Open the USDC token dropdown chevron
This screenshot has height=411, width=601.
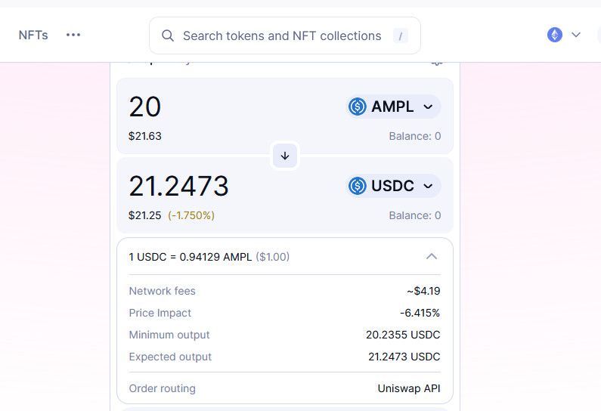[x=428, y=186]
